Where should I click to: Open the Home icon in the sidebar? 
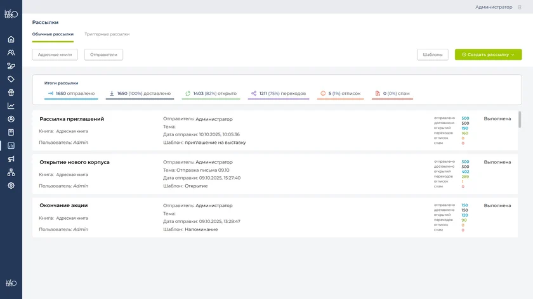point(11,39)
